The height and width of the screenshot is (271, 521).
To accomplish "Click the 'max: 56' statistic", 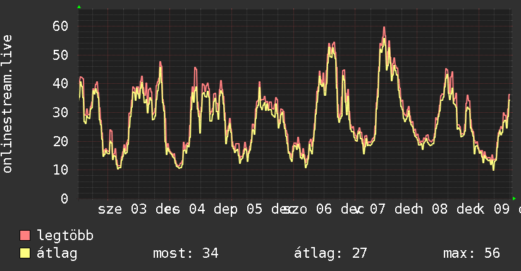I will coord(472,253).
